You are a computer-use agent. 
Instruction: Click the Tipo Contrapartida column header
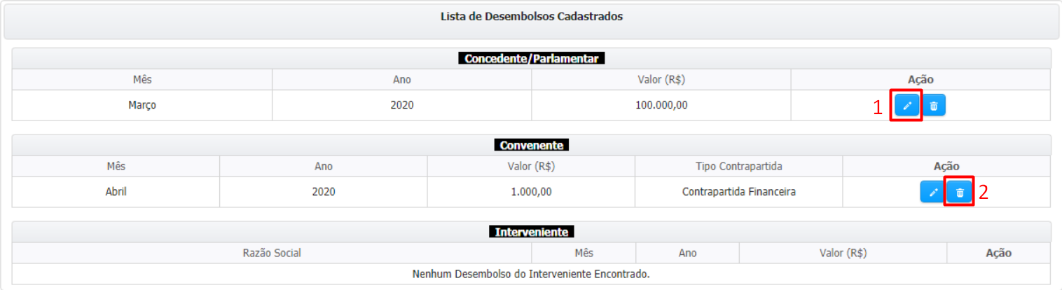pos(738,167)
